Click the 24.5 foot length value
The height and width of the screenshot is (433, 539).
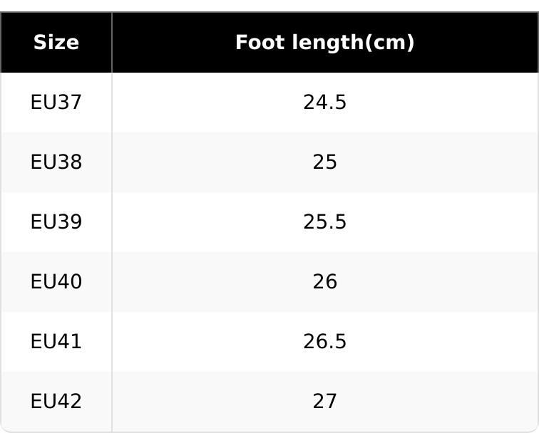[x=324, y=103]
